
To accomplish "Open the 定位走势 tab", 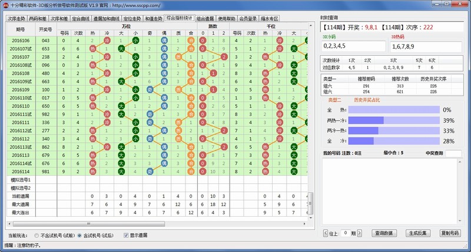I will click(131, 18).
